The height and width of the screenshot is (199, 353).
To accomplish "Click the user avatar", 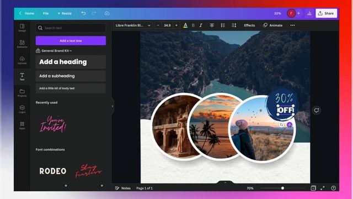I will click(x=291, y=13).
